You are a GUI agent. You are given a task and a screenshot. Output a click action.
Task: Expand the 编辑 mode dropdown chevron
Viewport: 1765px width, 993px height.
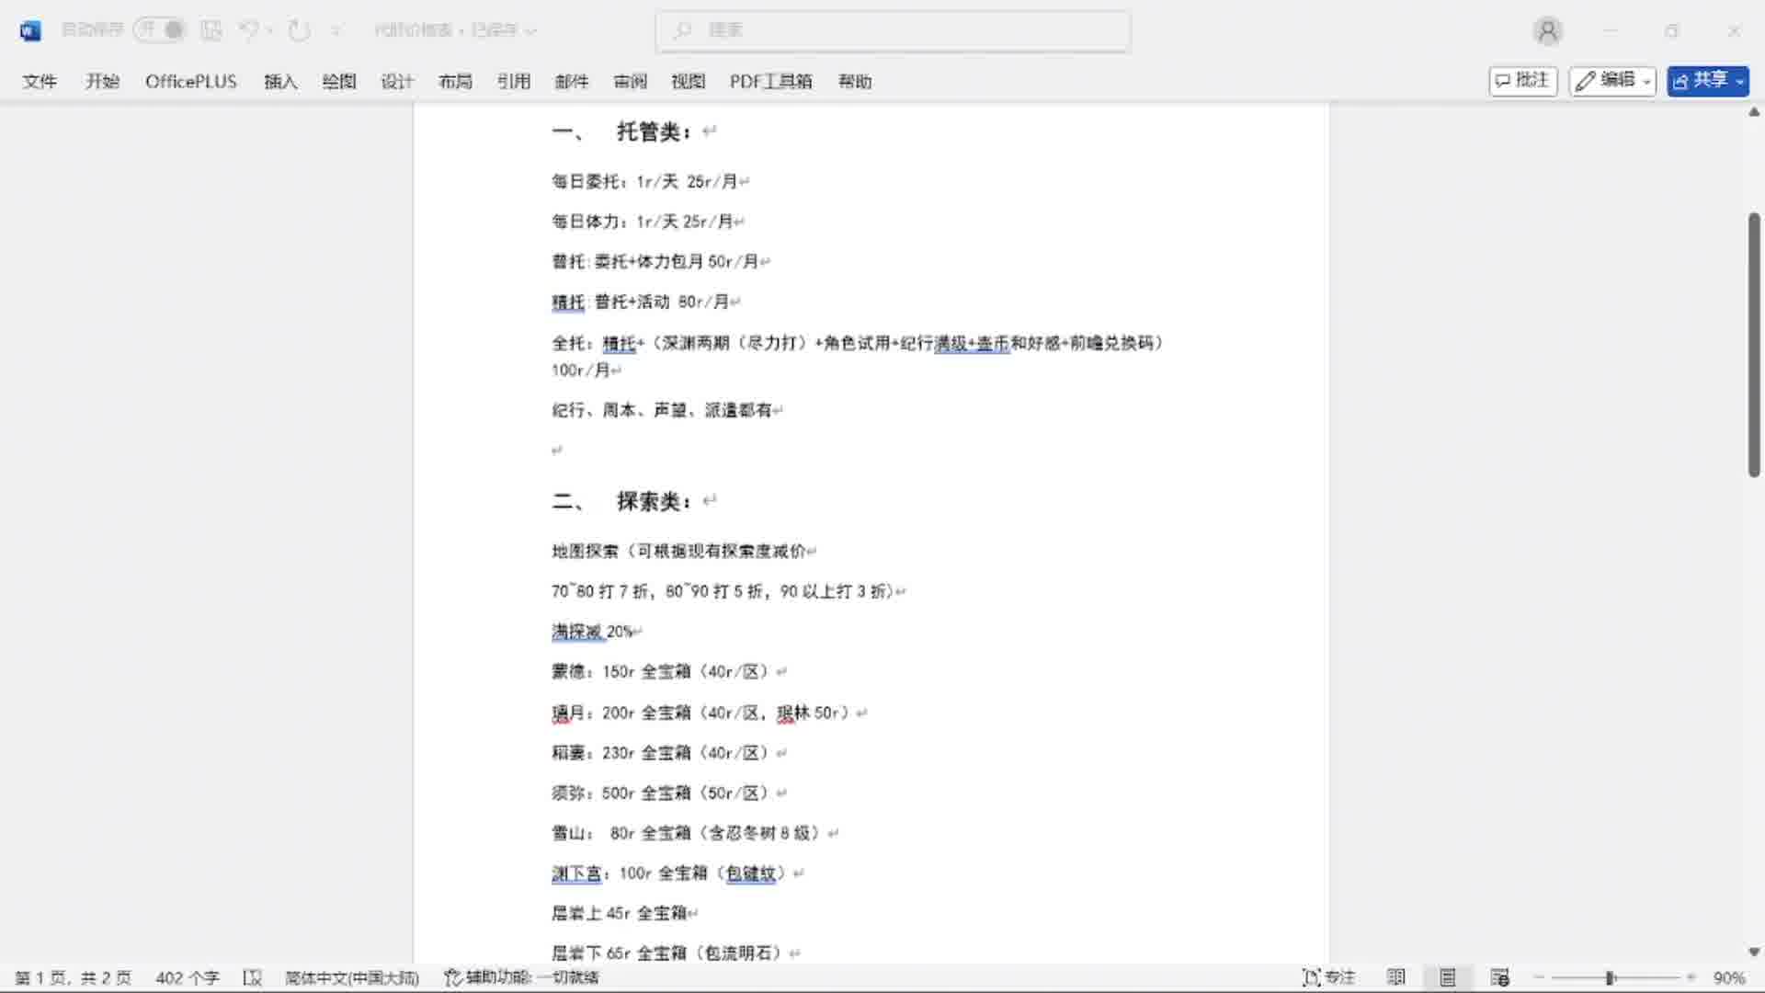tap(1644, 81)
